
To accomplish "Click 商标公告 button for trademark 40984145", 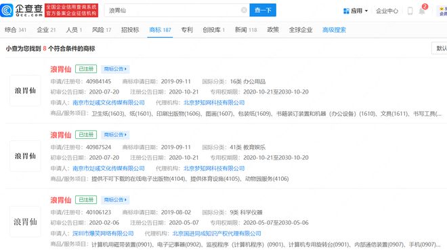I will tap(115, 69).
